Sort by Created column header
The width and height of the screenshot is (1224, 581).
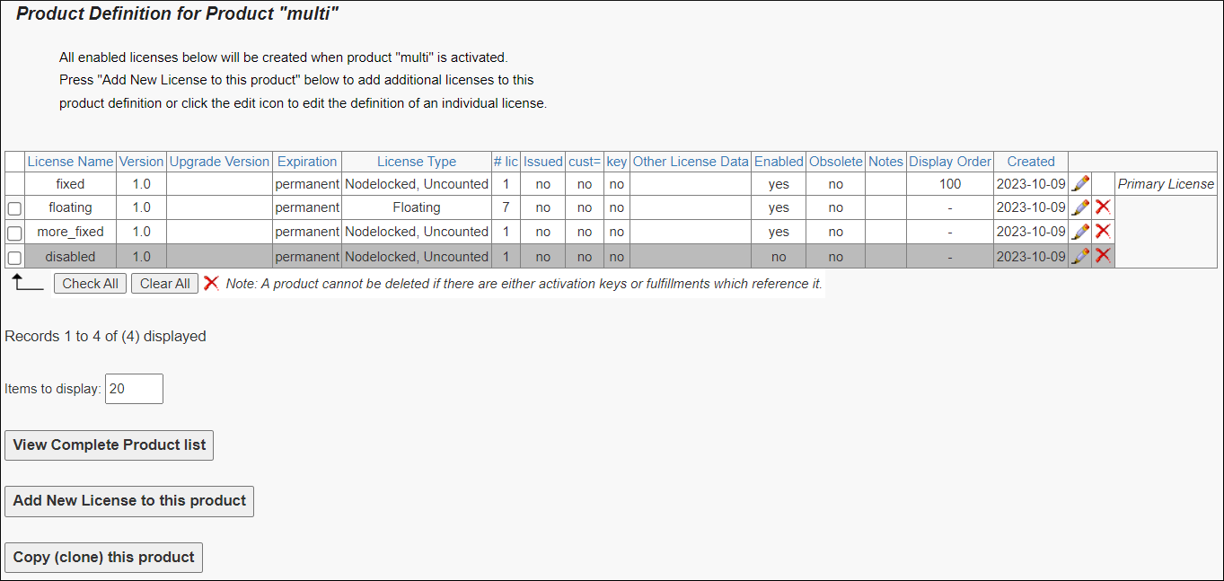pos(1031,162)
